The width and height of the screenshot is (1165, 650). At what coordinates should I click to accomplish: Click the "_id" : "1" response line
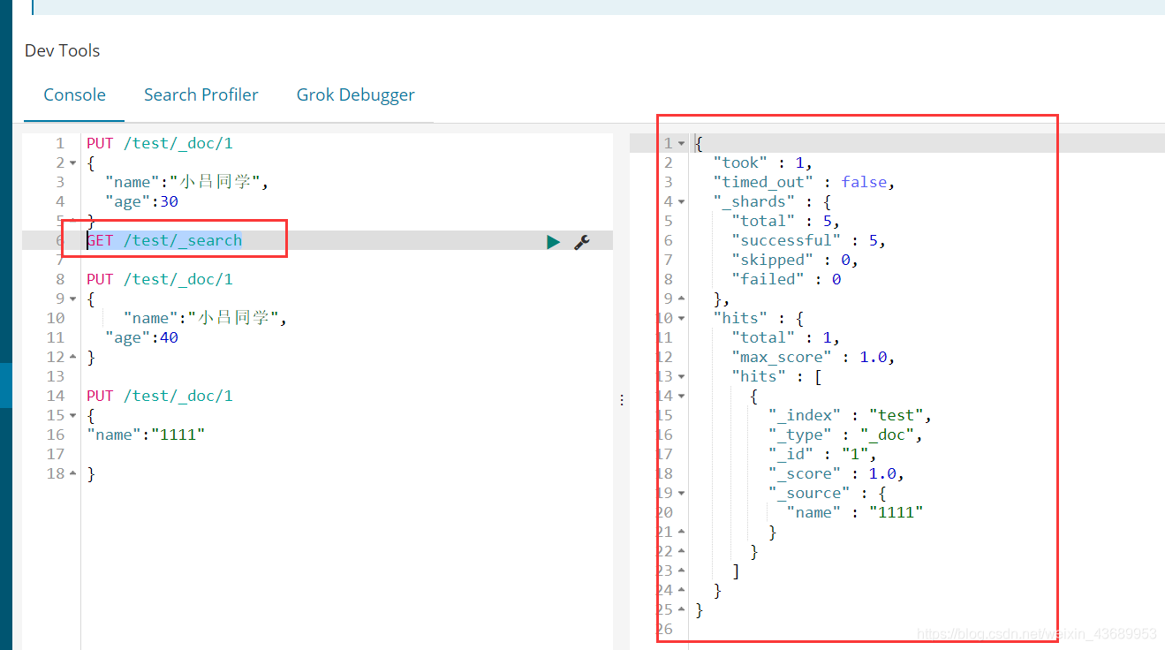(x=823, y=454)
